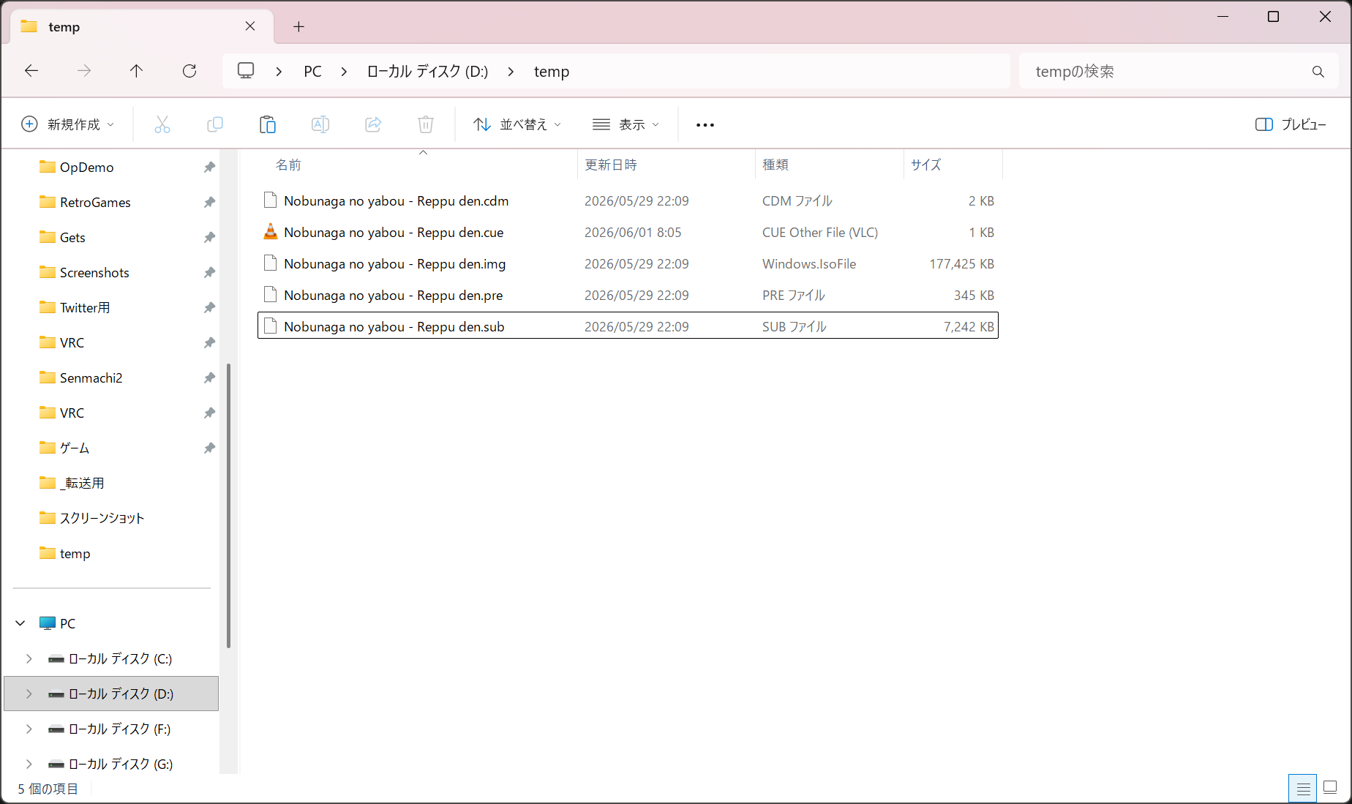
Task: Click the pin icon beside Senmachi2
Action: 209,377
